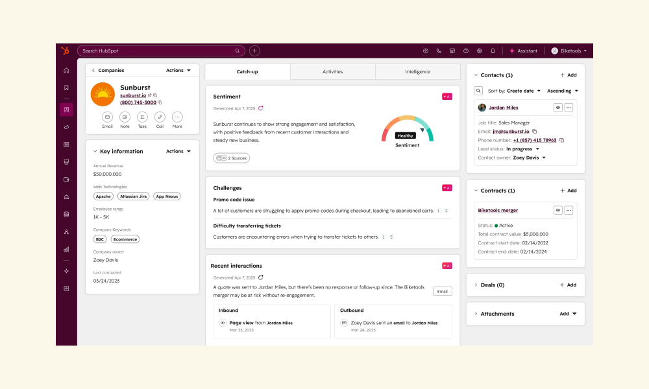Image resolution: width=649 pixels, height=389 pixels.
Task: Open the Settings gear icon
Action: [x=480, y=51]
